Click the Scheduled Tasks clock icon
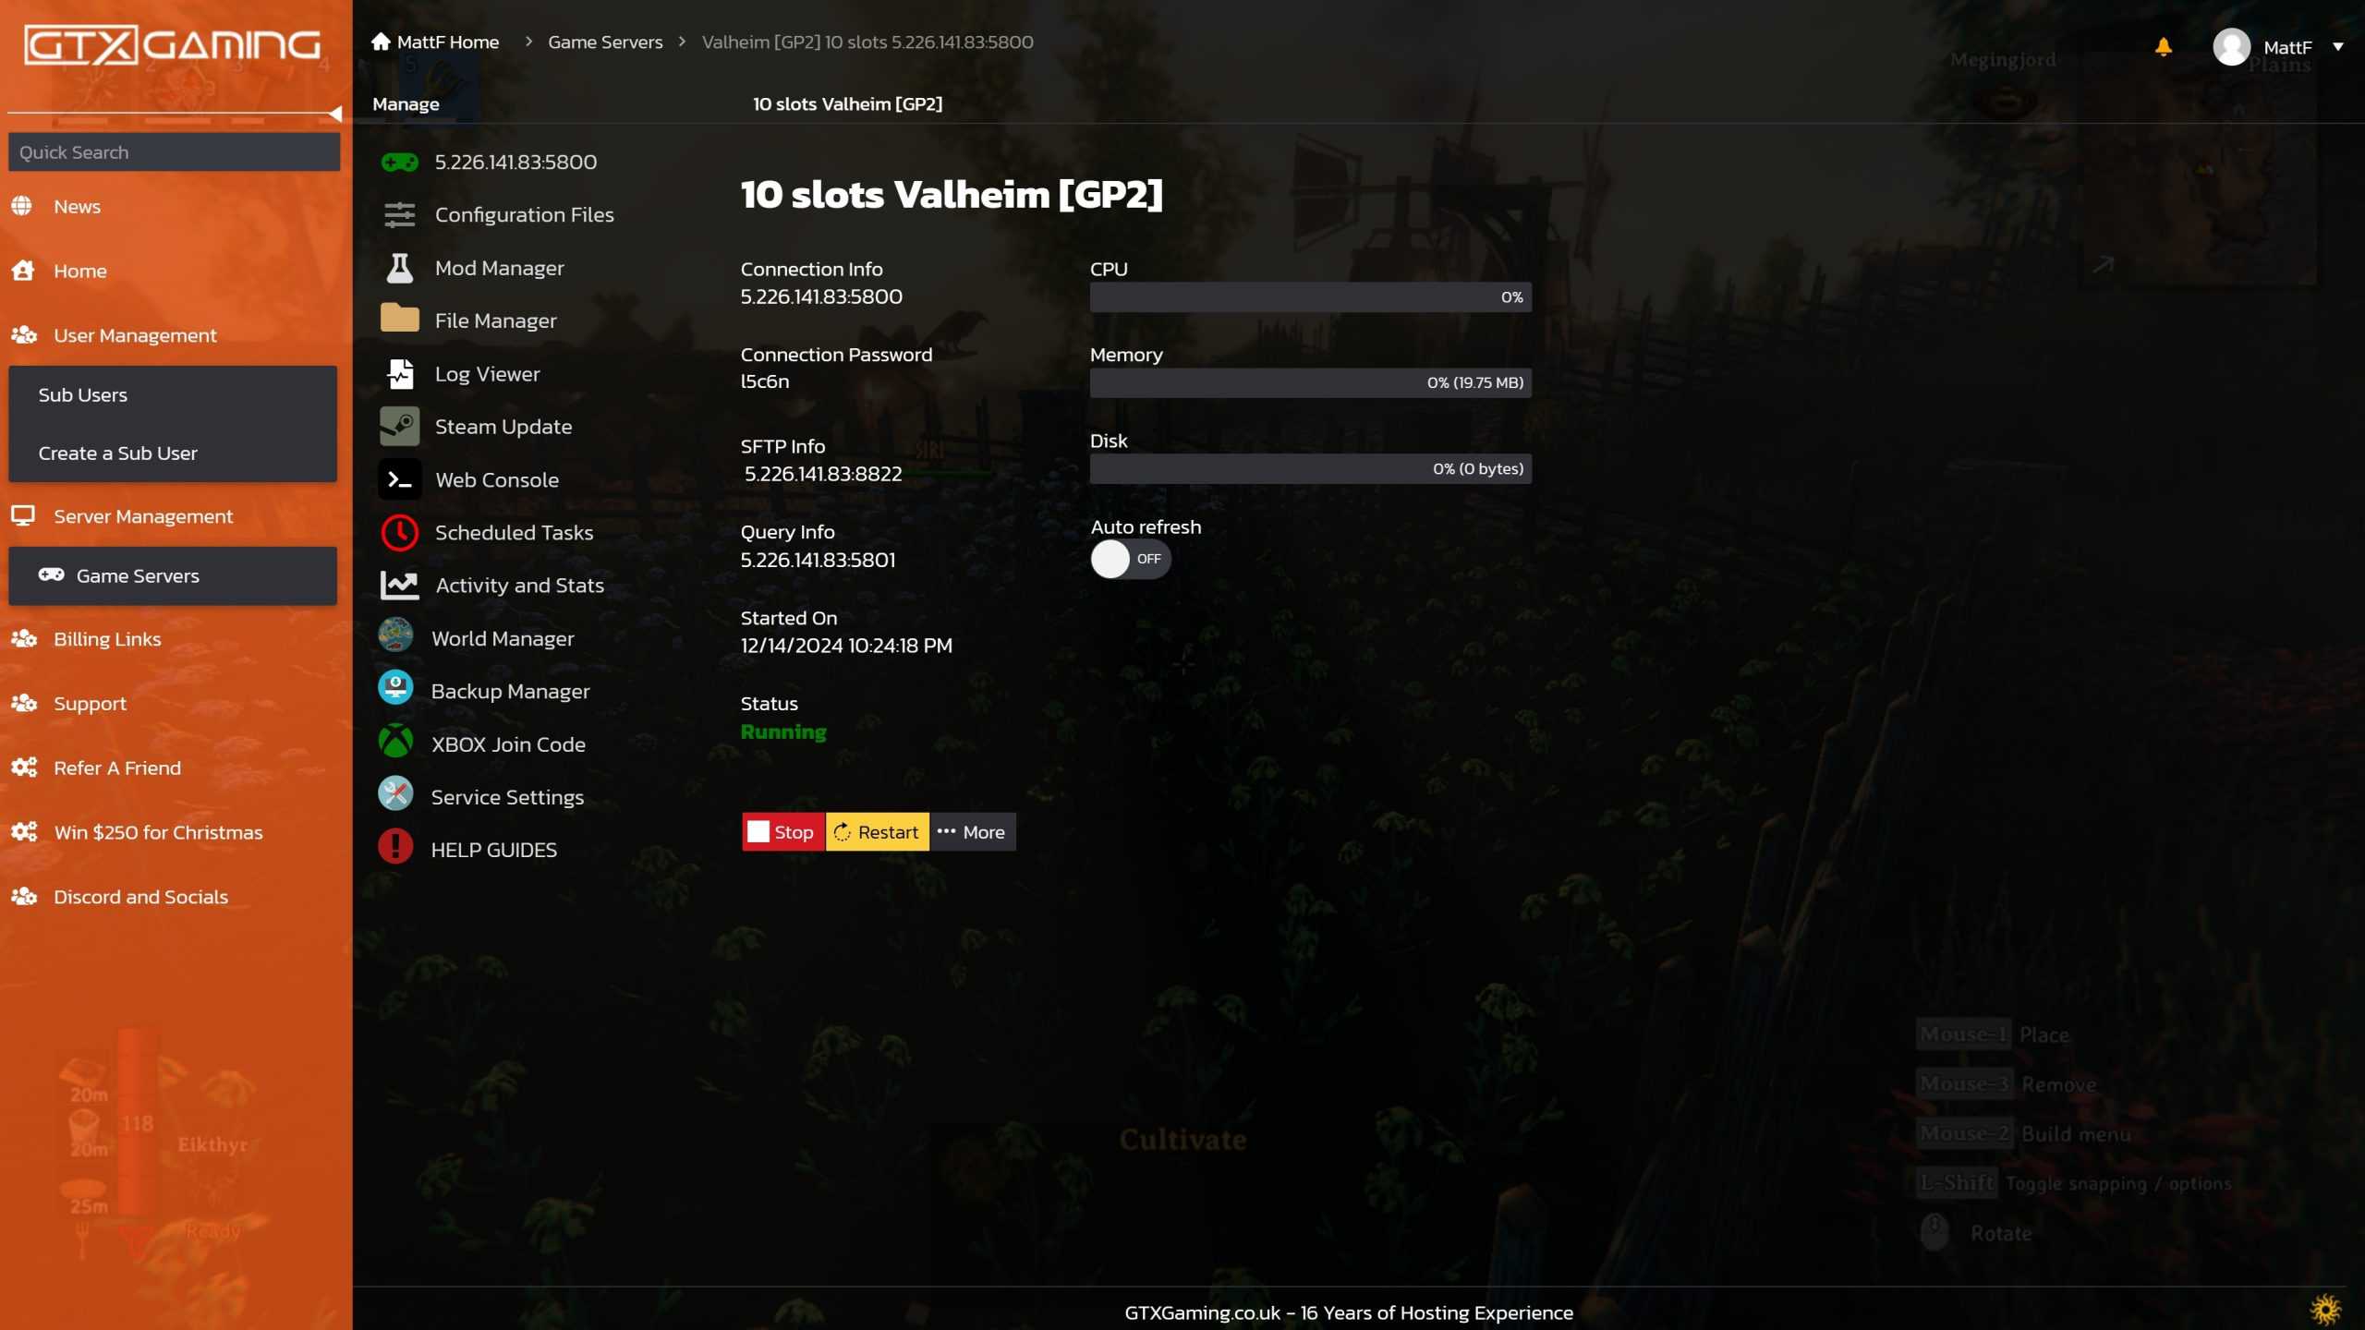The height and width of the screenshot is (1330, 2365). [x=399, y=533]
